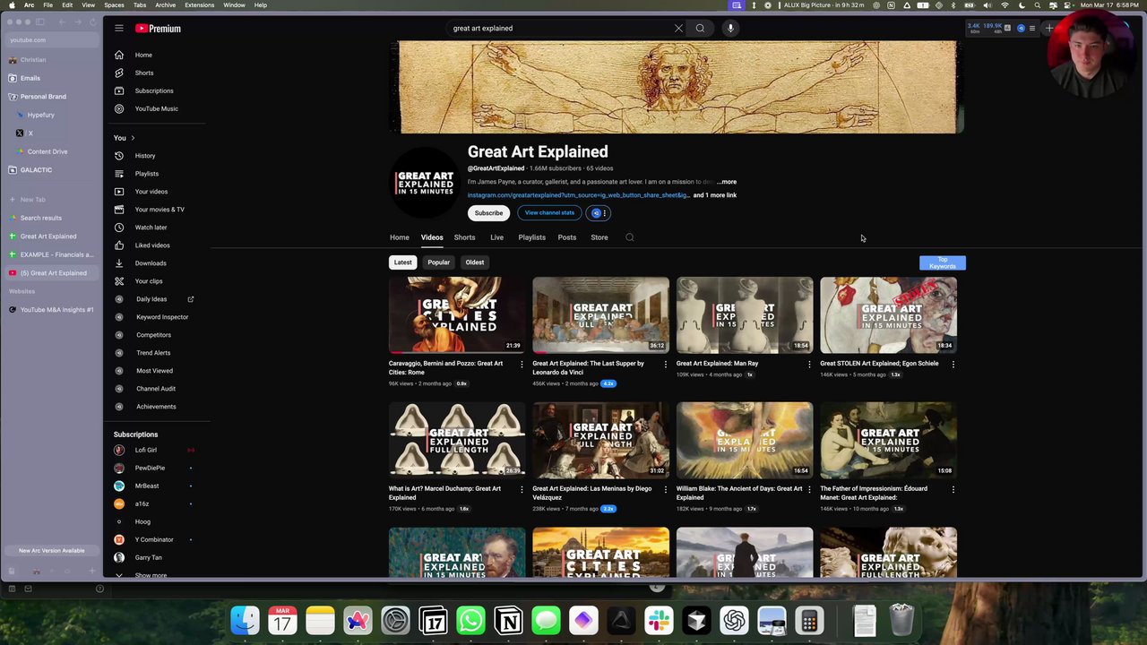1147x645 pixels.
Task: Open Most Viewed in the sidebar
Action: pyautogui.click(x=154, y=371)
